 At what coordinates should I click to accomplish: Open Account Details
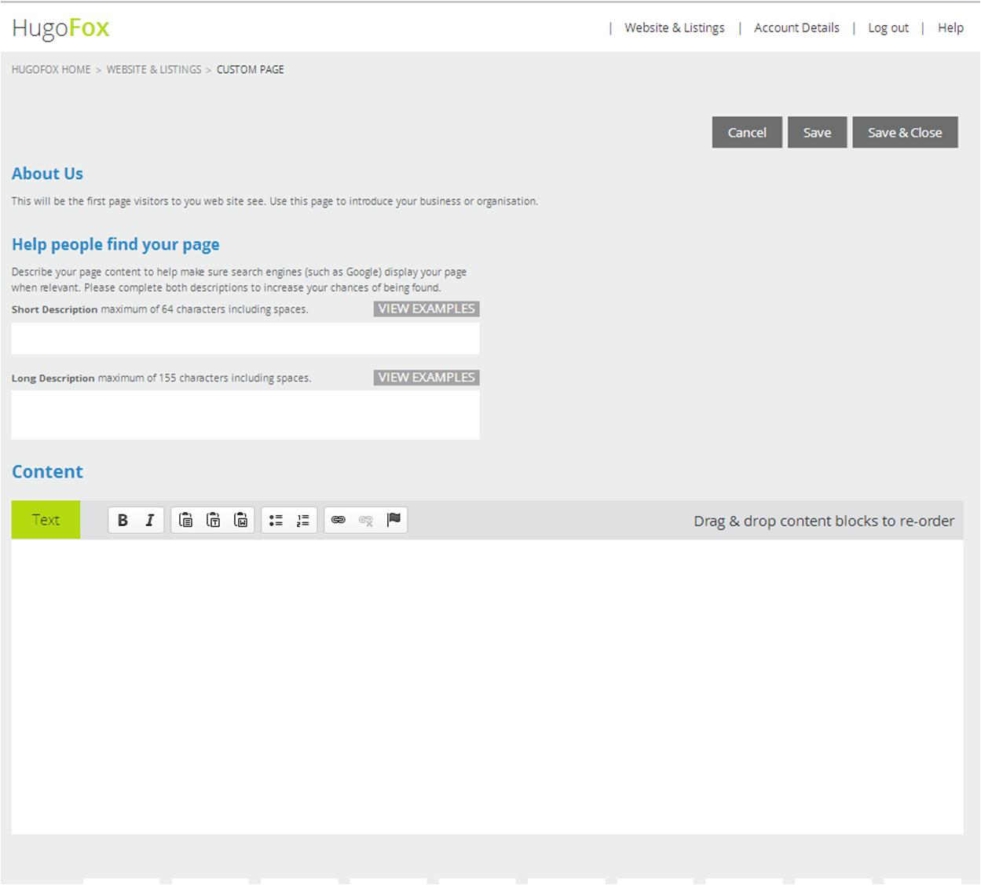click(796, 27)
